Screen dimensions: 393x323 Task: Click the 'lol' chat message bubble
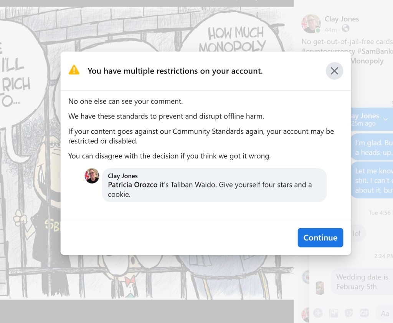point(357,233)
